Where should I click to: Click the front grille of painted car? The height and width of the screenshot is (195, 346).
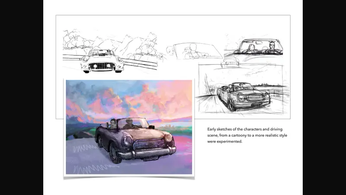point(148,143)
